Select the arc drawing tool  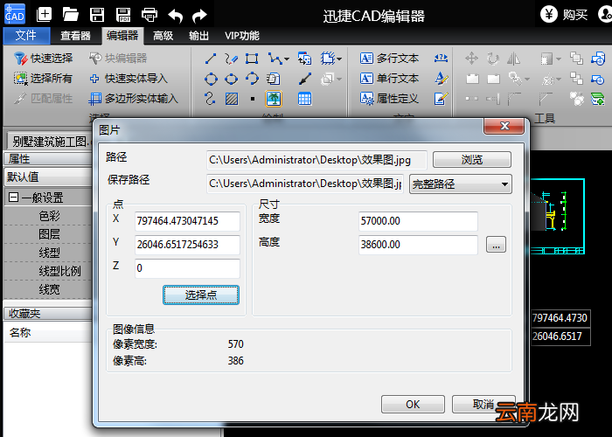coord(252,79)
